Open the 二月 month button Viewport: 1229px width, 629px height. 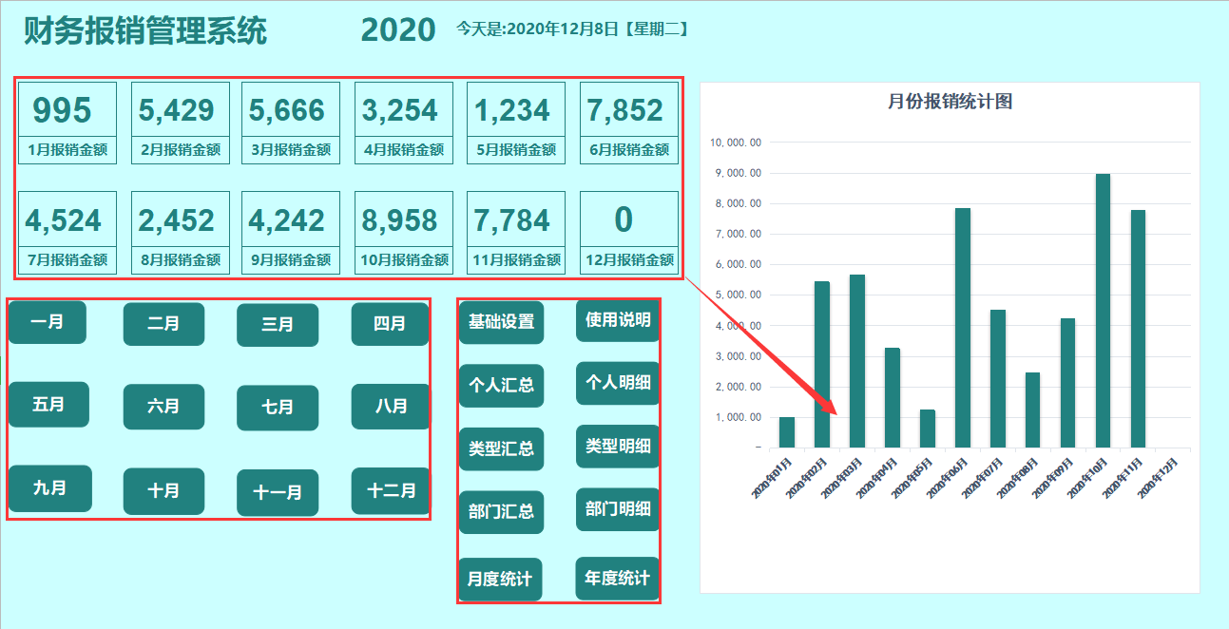(x=163, y=324)
